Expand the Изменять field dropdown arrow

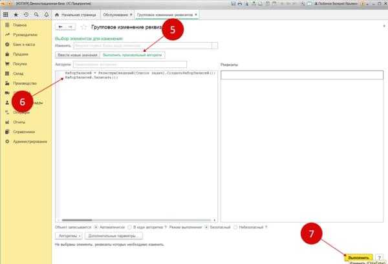pyautogui.click(x=215, y=45)
